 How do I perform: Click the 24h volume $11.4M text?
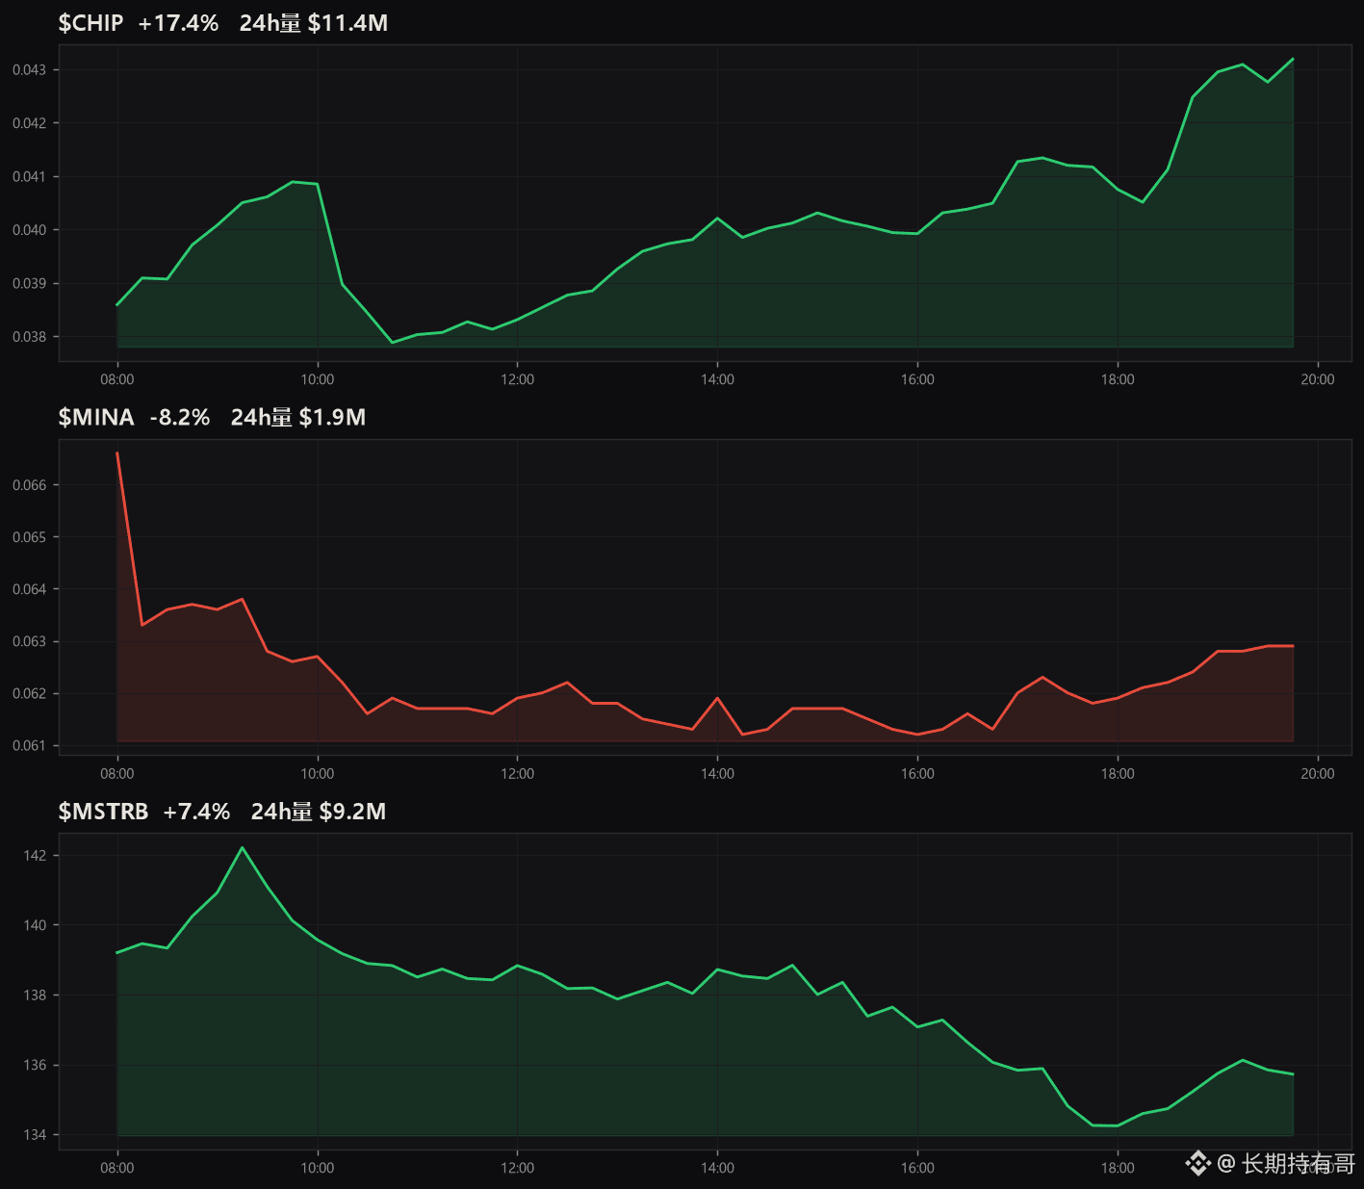(314, 23)
